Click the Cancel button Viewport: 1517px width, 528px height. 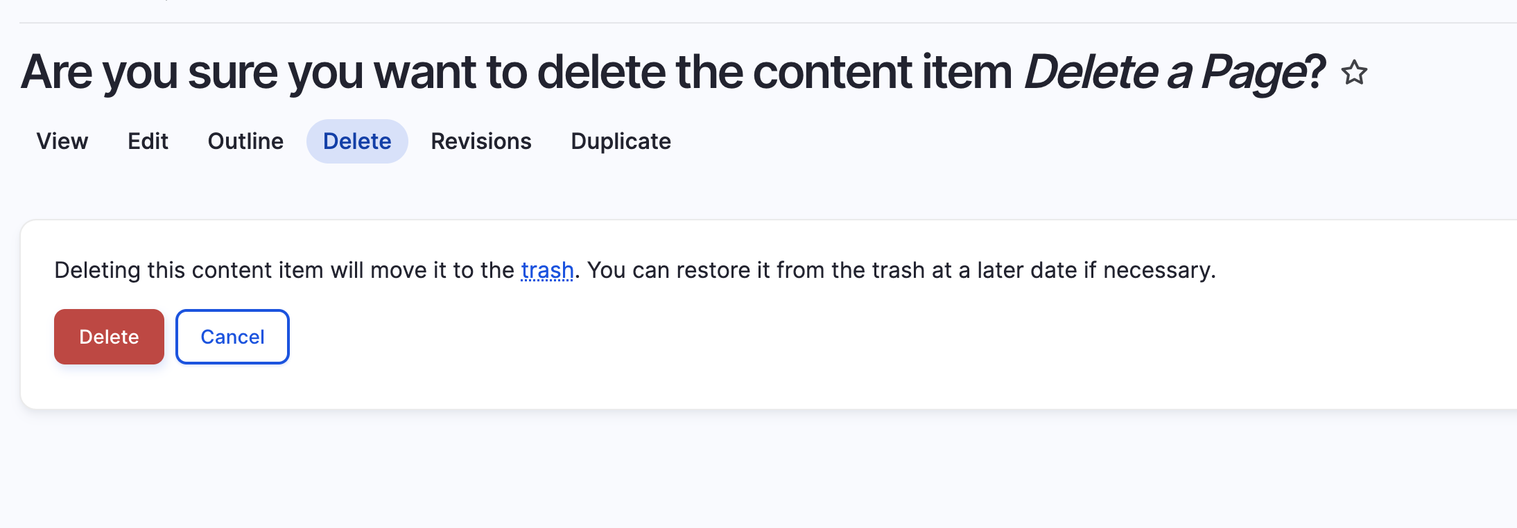coord(232,337)
